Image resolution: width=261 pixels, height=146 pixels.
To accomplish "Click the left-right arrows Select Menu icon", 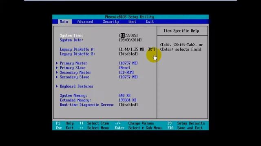I will point(82,128).
